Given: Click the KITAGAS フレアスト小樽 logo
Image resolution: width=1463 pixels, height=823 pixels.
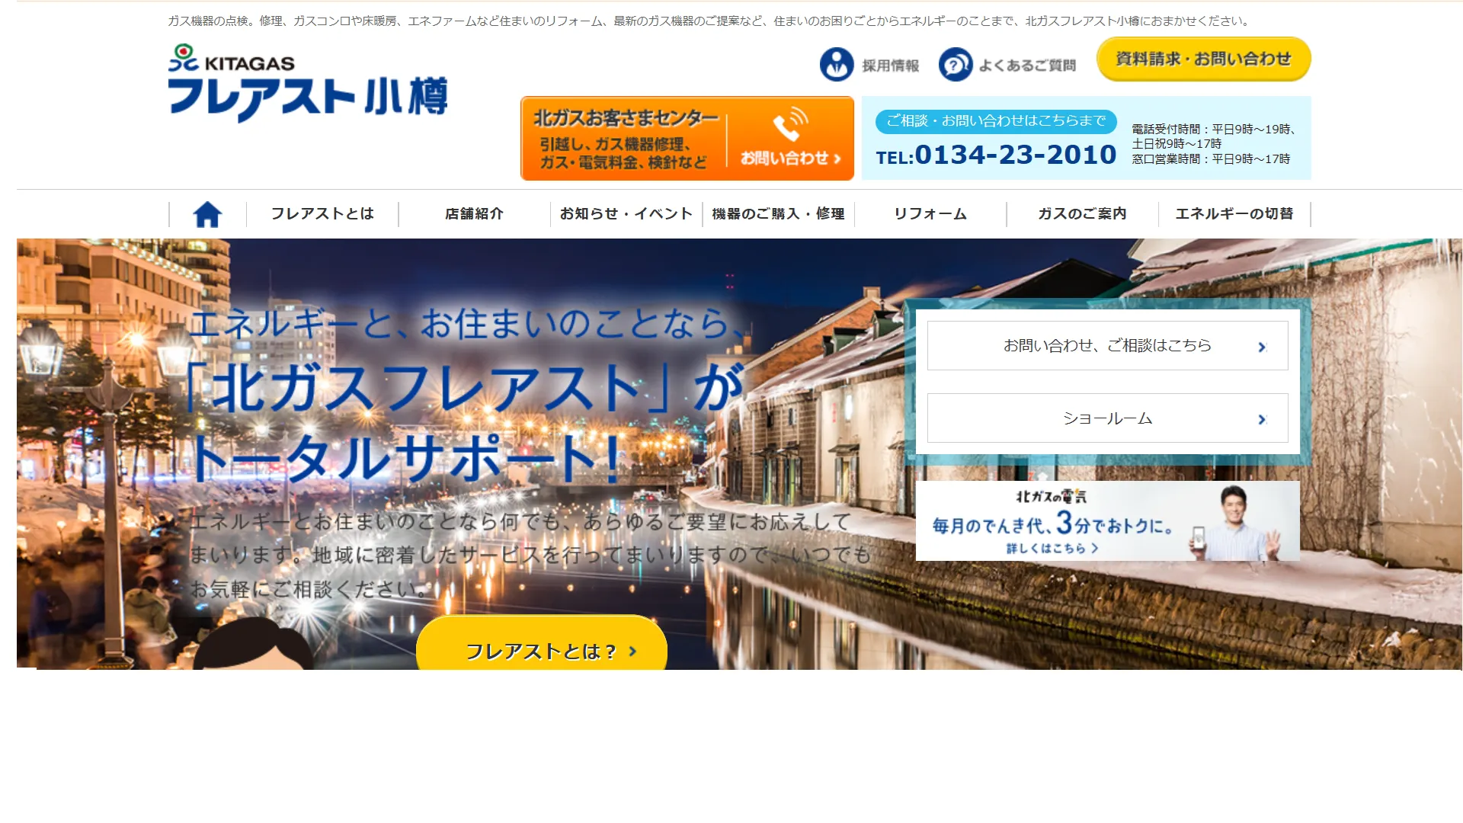Looking at the screenshot, I should [x=308, y=82].
